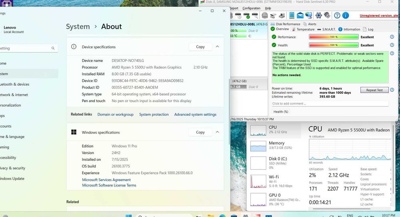Switch to the Disk Performance tab
Image resolution: width=400 pixels, height=217 pixels.
286,24
